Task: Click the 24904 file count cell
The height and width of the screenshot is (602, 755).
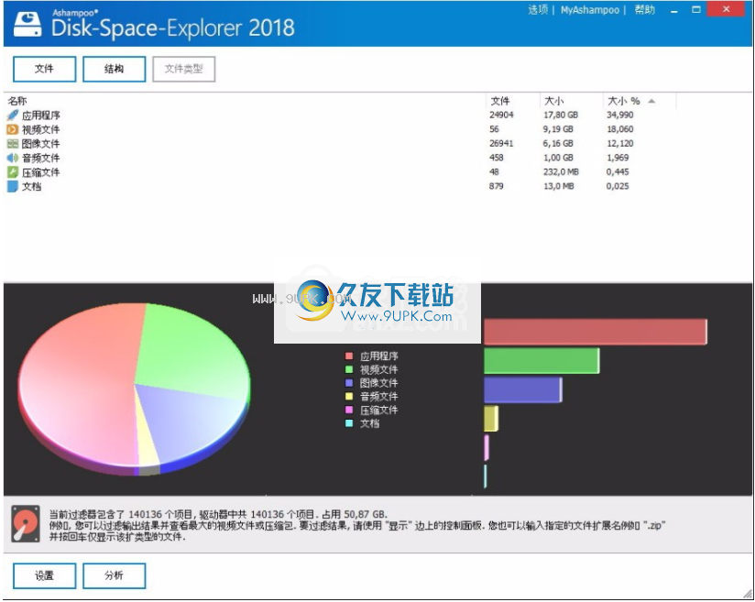Action: pos(501,115)
